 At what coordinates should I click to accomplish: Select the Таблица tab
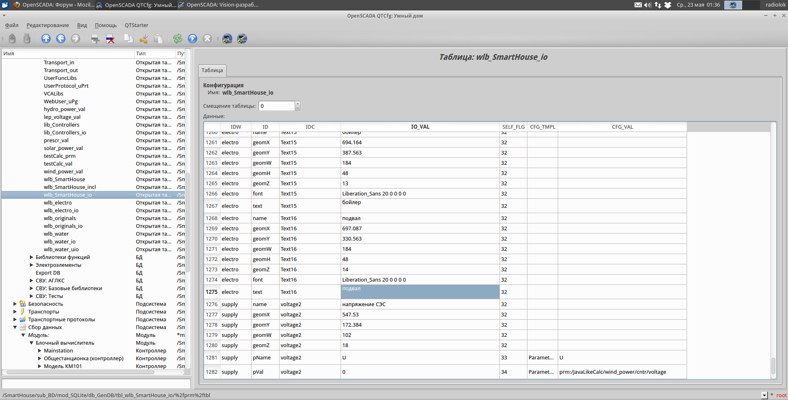(212, 70)
